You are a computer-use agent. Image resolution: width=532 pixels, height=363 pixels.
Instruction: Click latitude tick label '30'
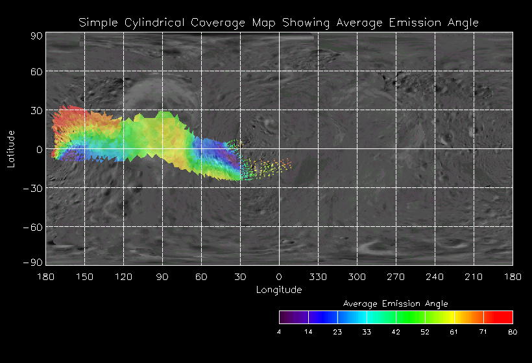click(x=36, y=110)
